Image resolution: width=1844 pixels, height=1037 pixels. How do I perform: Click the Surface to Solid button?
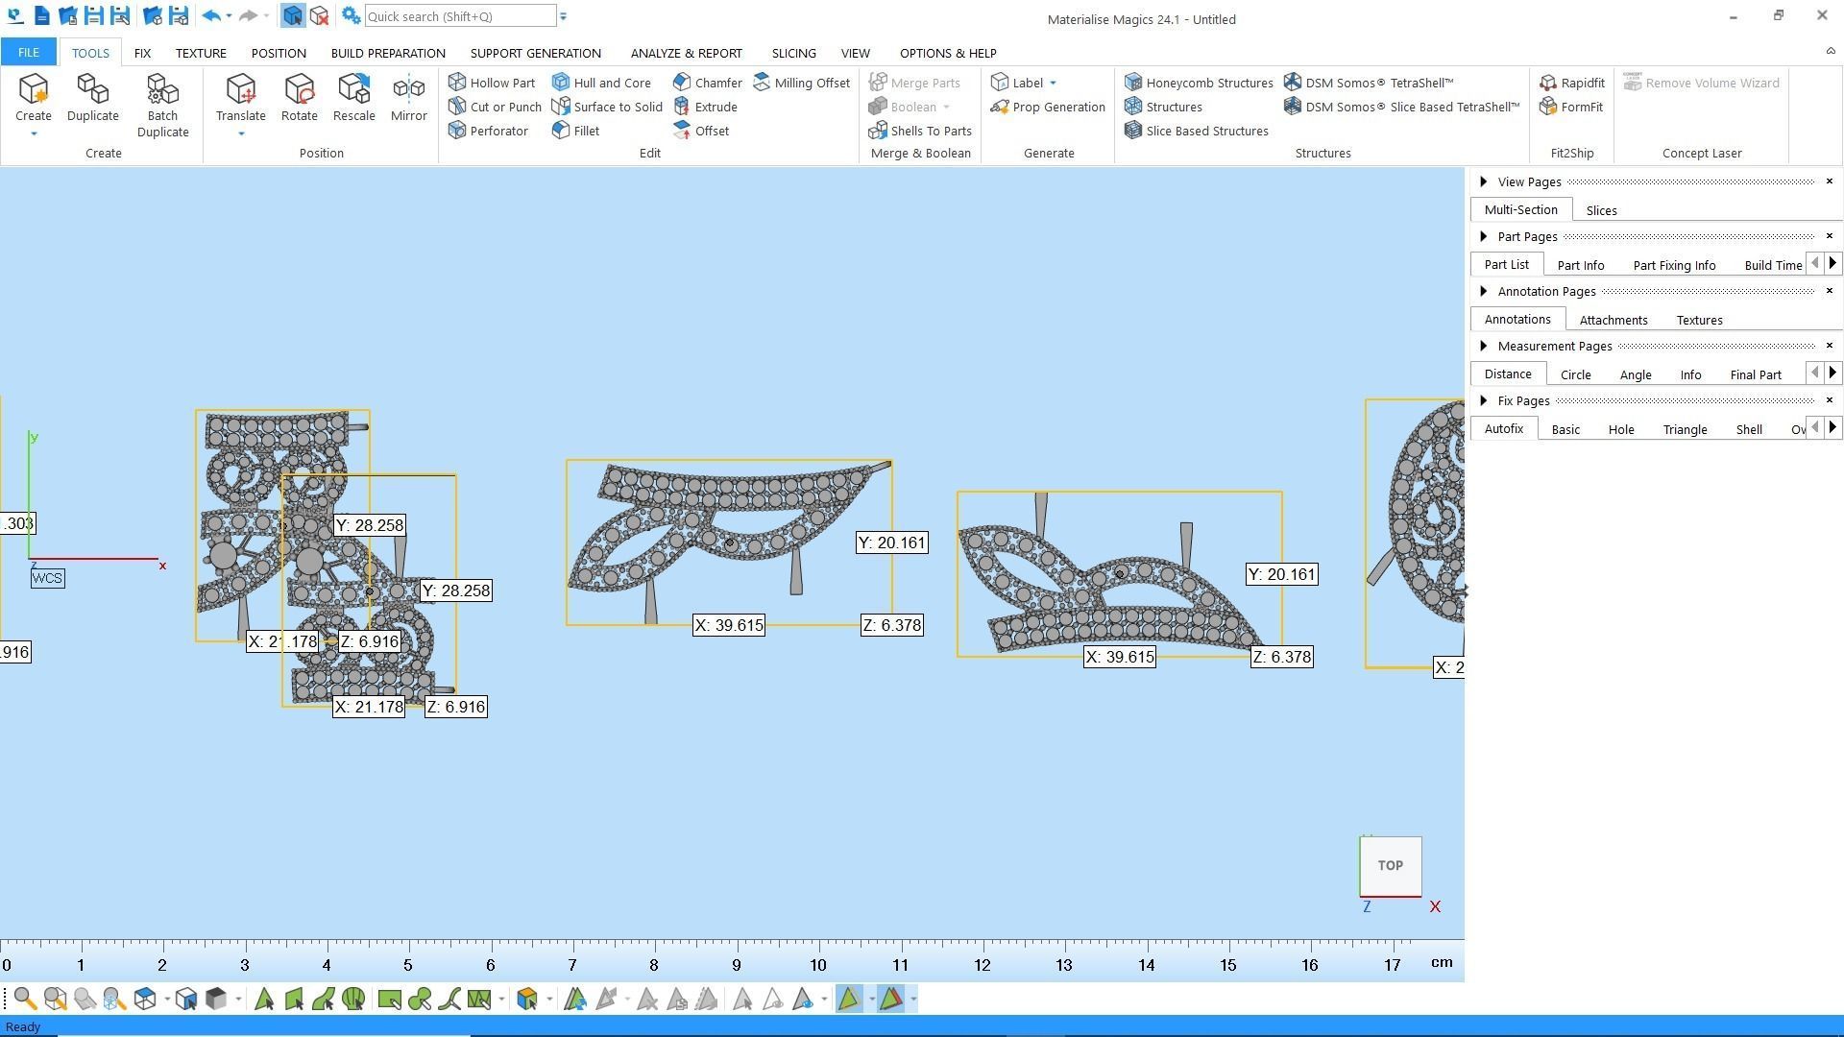click(607, 107)
